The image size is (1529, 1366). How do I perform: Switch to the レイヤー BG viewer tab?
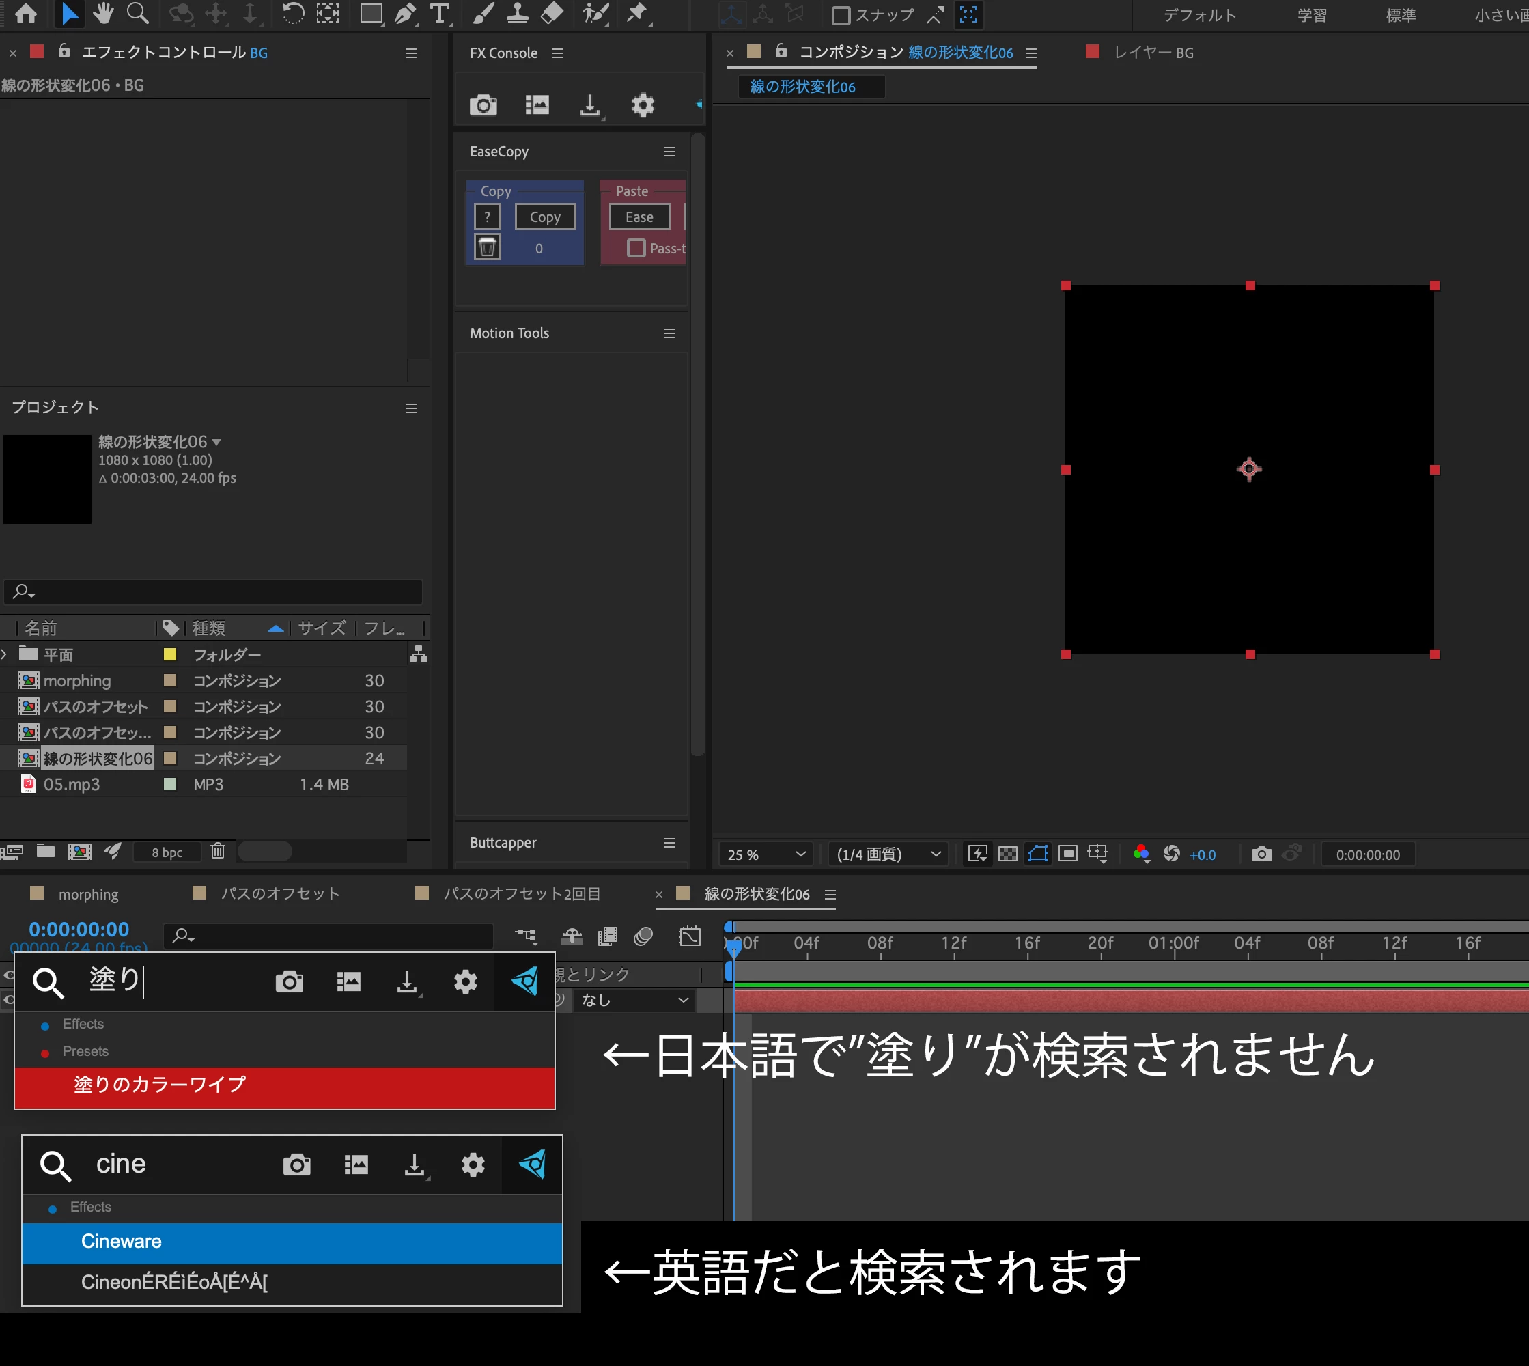pos(1152,53)
